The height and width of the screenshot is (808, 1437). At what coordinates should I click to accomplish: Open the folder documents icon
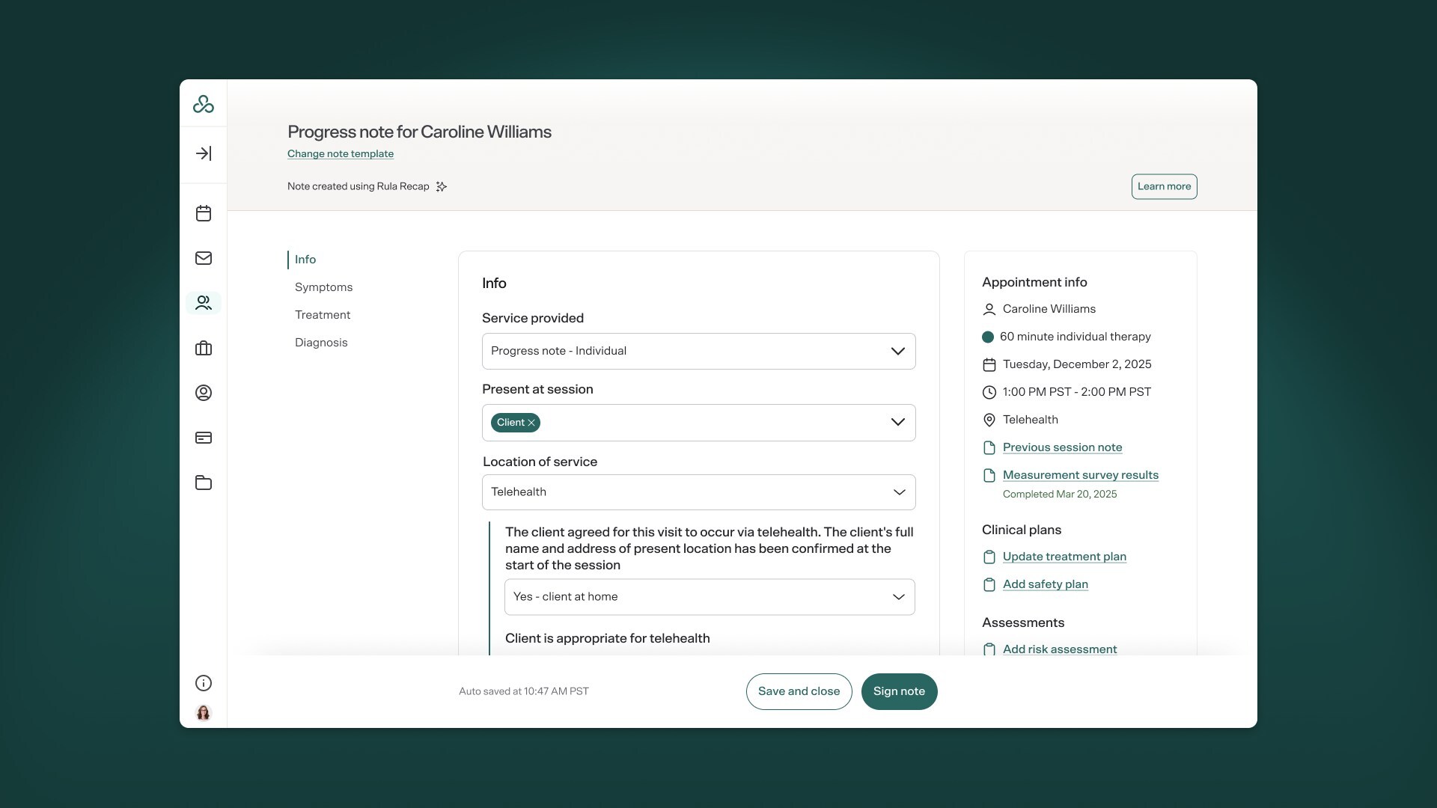[x=203, y=483]
